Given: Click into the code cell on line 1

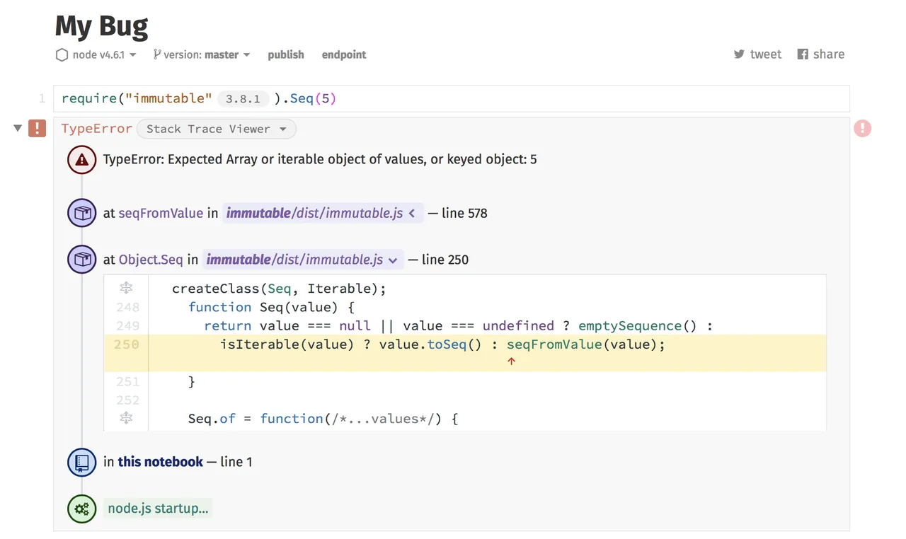Looking at the screenshot, I should 452,98.
